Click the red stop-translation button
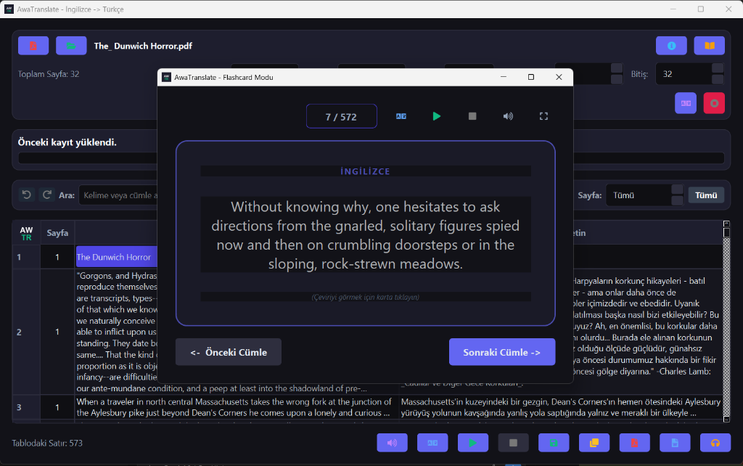This screenshot has width=743, height=466. pyautogui.click(x=714, y=103)
